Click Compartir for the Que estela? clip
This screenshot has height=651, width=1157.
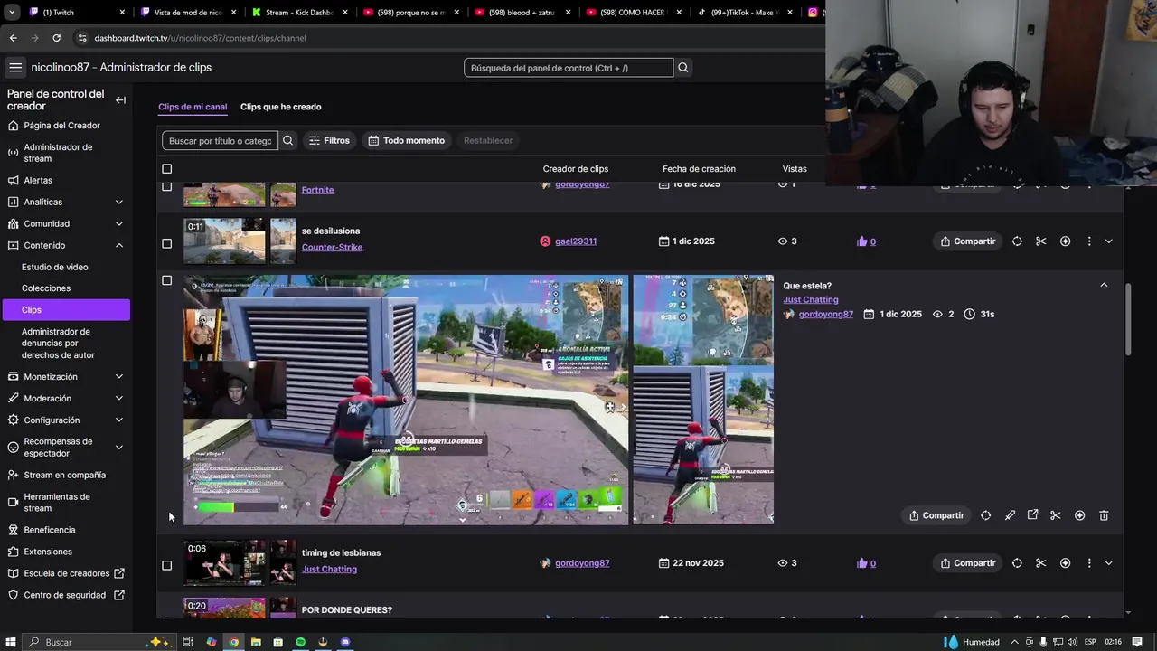tap(936, 515)
